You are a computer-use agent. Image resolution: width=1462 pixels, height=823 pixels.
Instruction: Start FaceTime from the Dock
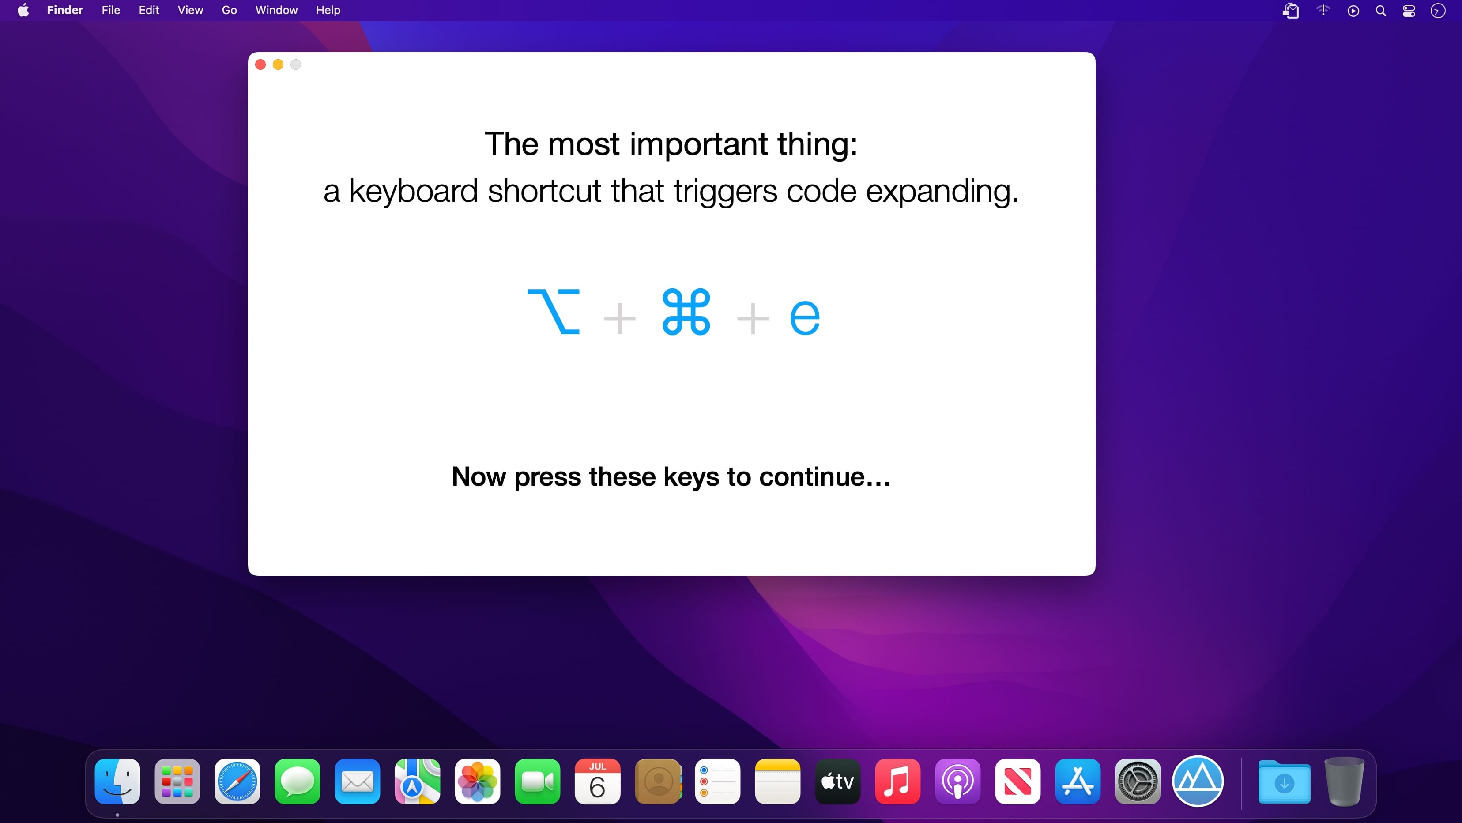(x=538, y=781)
